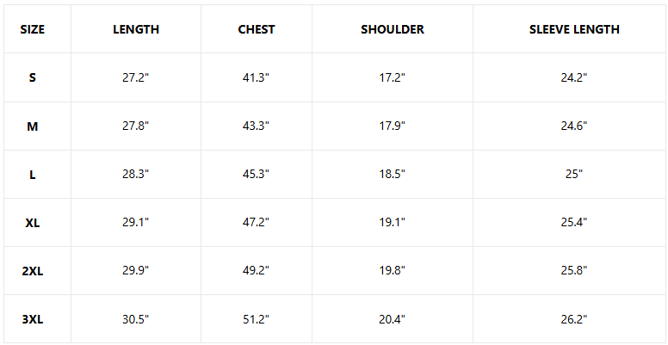
Task: Select the 26.2" sleeve length value
Action: 574,319
